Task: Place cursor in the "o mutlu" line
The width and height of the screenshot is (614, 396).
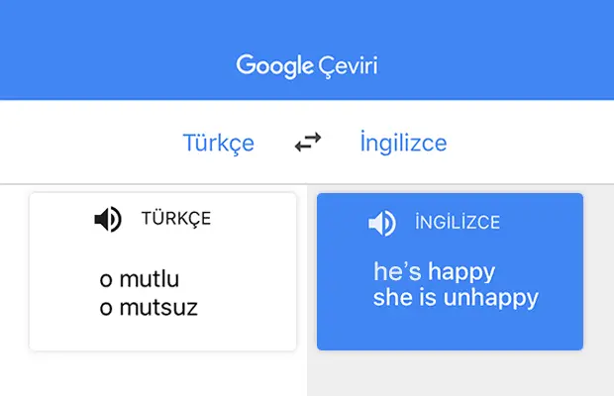Action: [x=140, y=279]
